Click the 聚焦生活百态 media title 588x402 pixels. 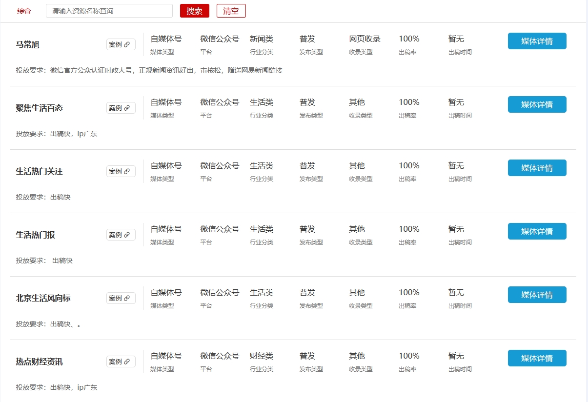point(39,108)
